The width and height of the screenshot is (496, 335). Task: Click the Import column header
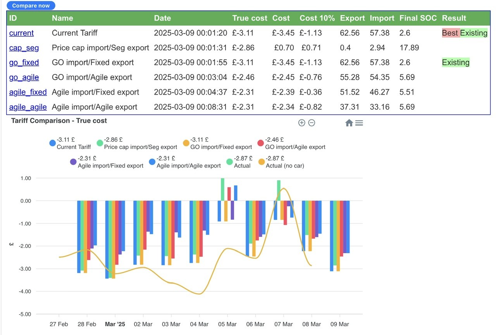[382, 18]
